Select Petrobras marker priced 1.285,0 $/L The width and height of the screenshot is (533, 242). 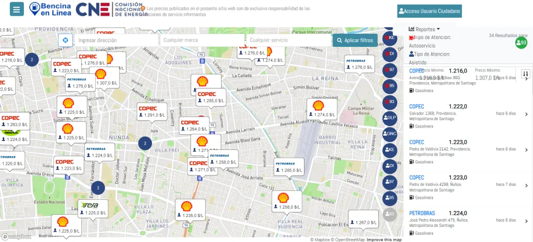coord(289,167)
